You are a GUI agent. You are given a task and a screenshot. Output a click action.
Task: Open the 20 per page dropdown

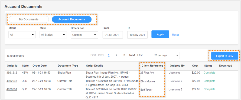coord(166,55)
